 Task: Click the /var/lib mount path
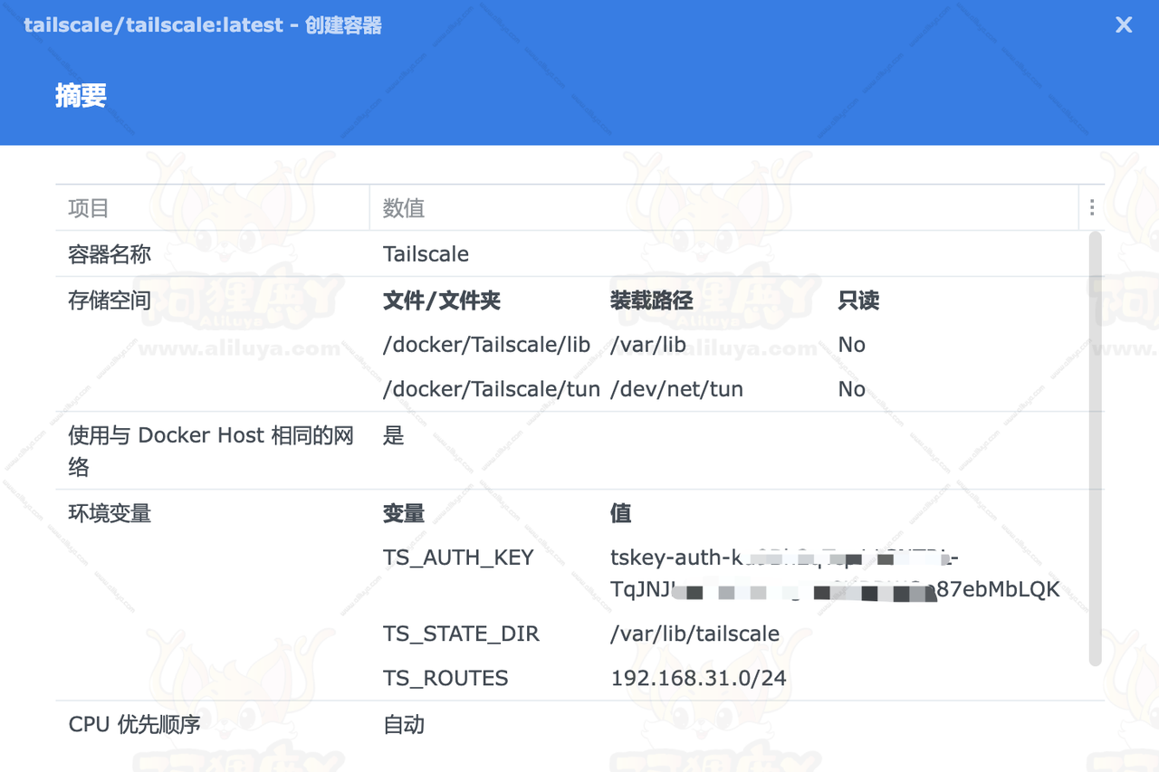coord(648,345)
